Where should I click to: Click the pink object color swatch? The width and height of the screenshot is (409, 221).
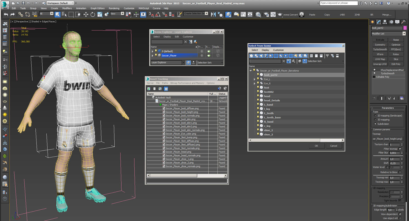click(x=405, y=28)
